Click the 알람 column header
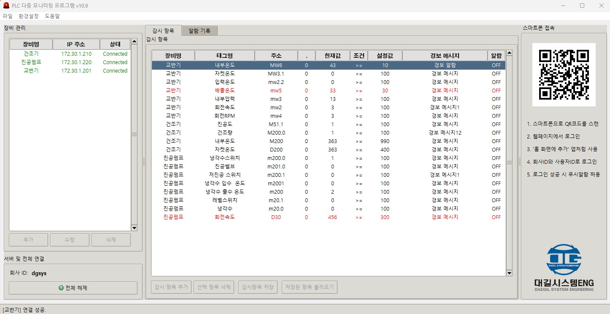The image size is (610, 314). point(496,56)
